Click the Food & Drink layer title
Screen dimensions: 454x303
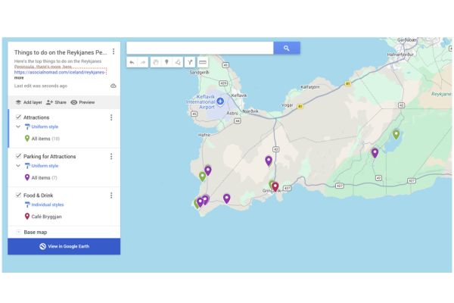click(39, 195)
